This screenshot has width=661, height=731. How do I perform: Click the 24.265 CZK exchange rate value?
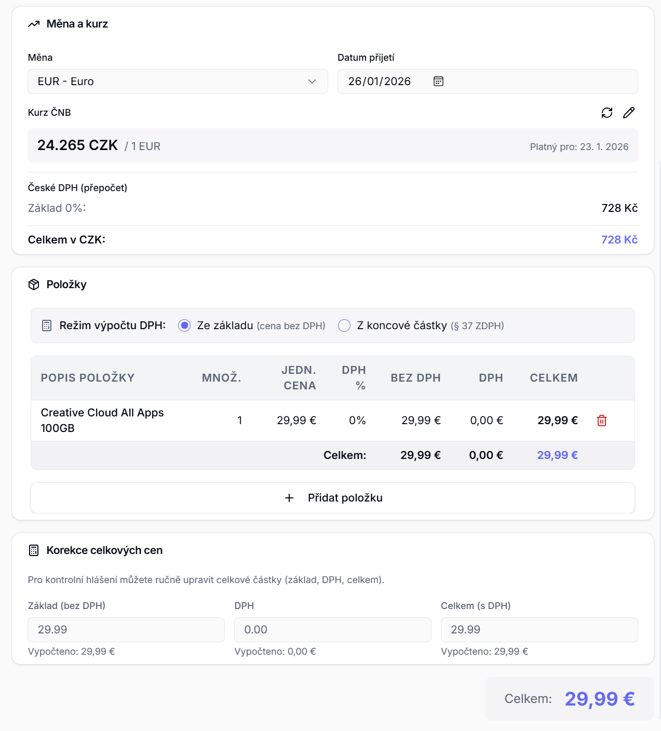[x=78, y=145]
